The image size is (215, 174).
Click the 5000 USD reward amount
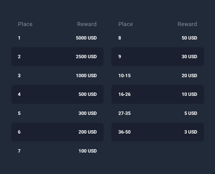pyautogui.click(x=86, y=38)
